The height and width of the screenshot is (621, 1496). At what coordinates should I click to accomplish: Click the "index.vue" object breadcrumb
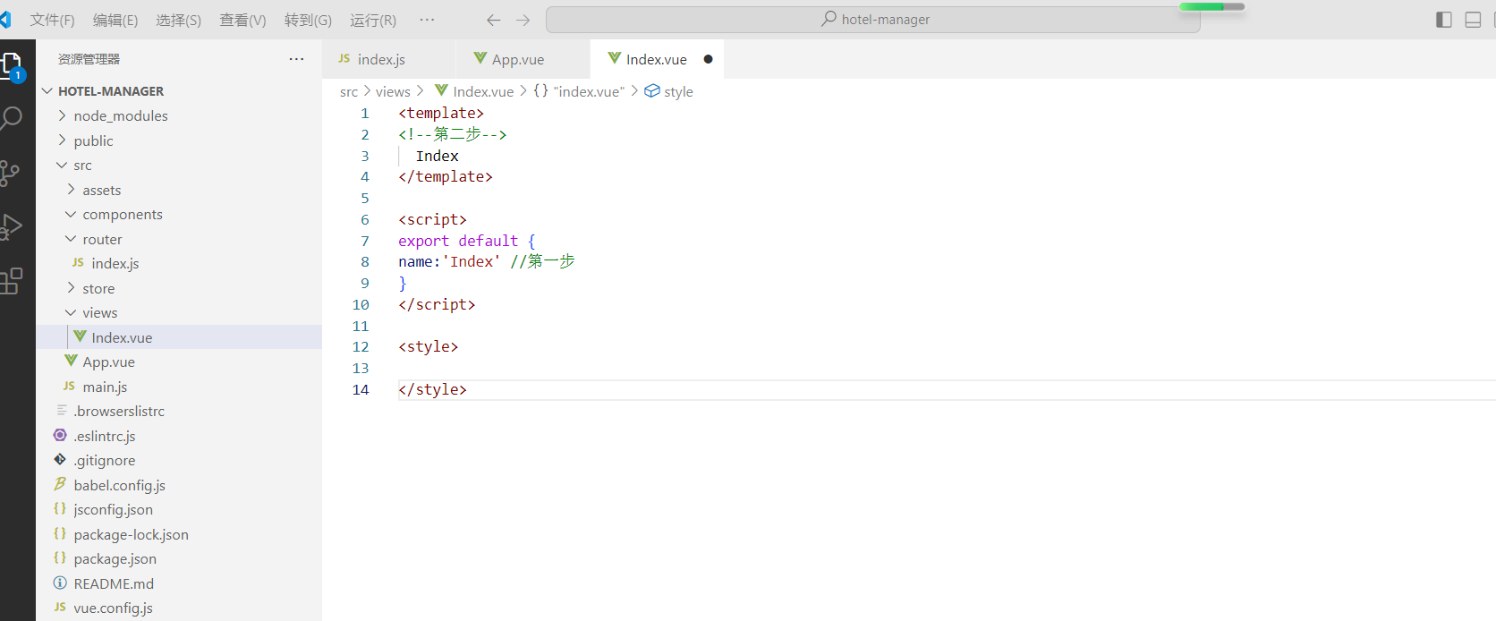pyautogui.click(x=579, y=91)
